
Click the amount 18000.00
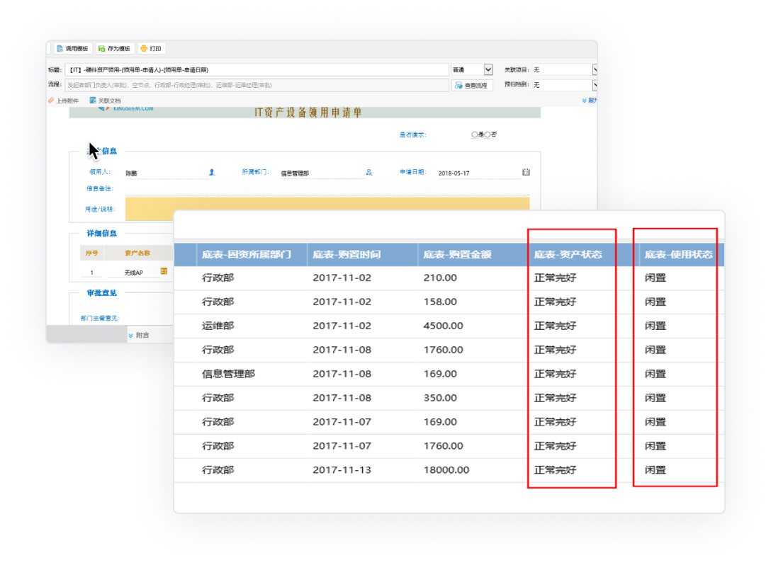click(446, 470)
